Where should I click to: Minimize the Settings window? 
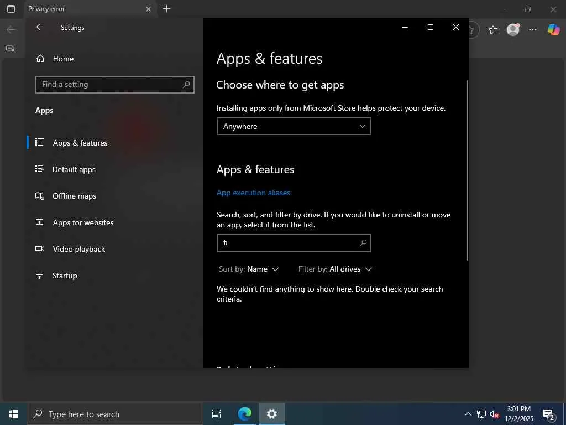[x=405, y=27]
